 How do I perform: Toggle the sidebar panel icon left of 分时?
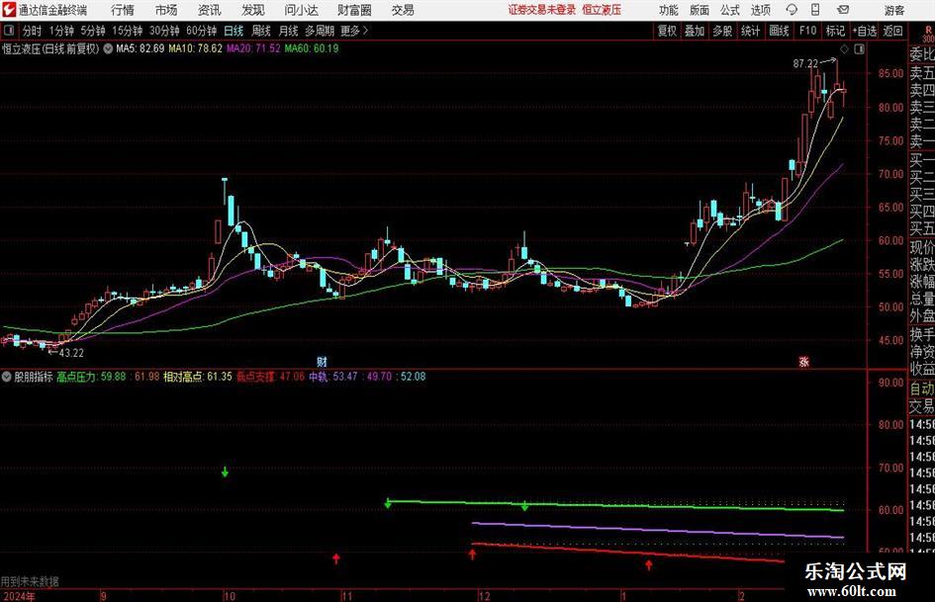pos(8,31)
